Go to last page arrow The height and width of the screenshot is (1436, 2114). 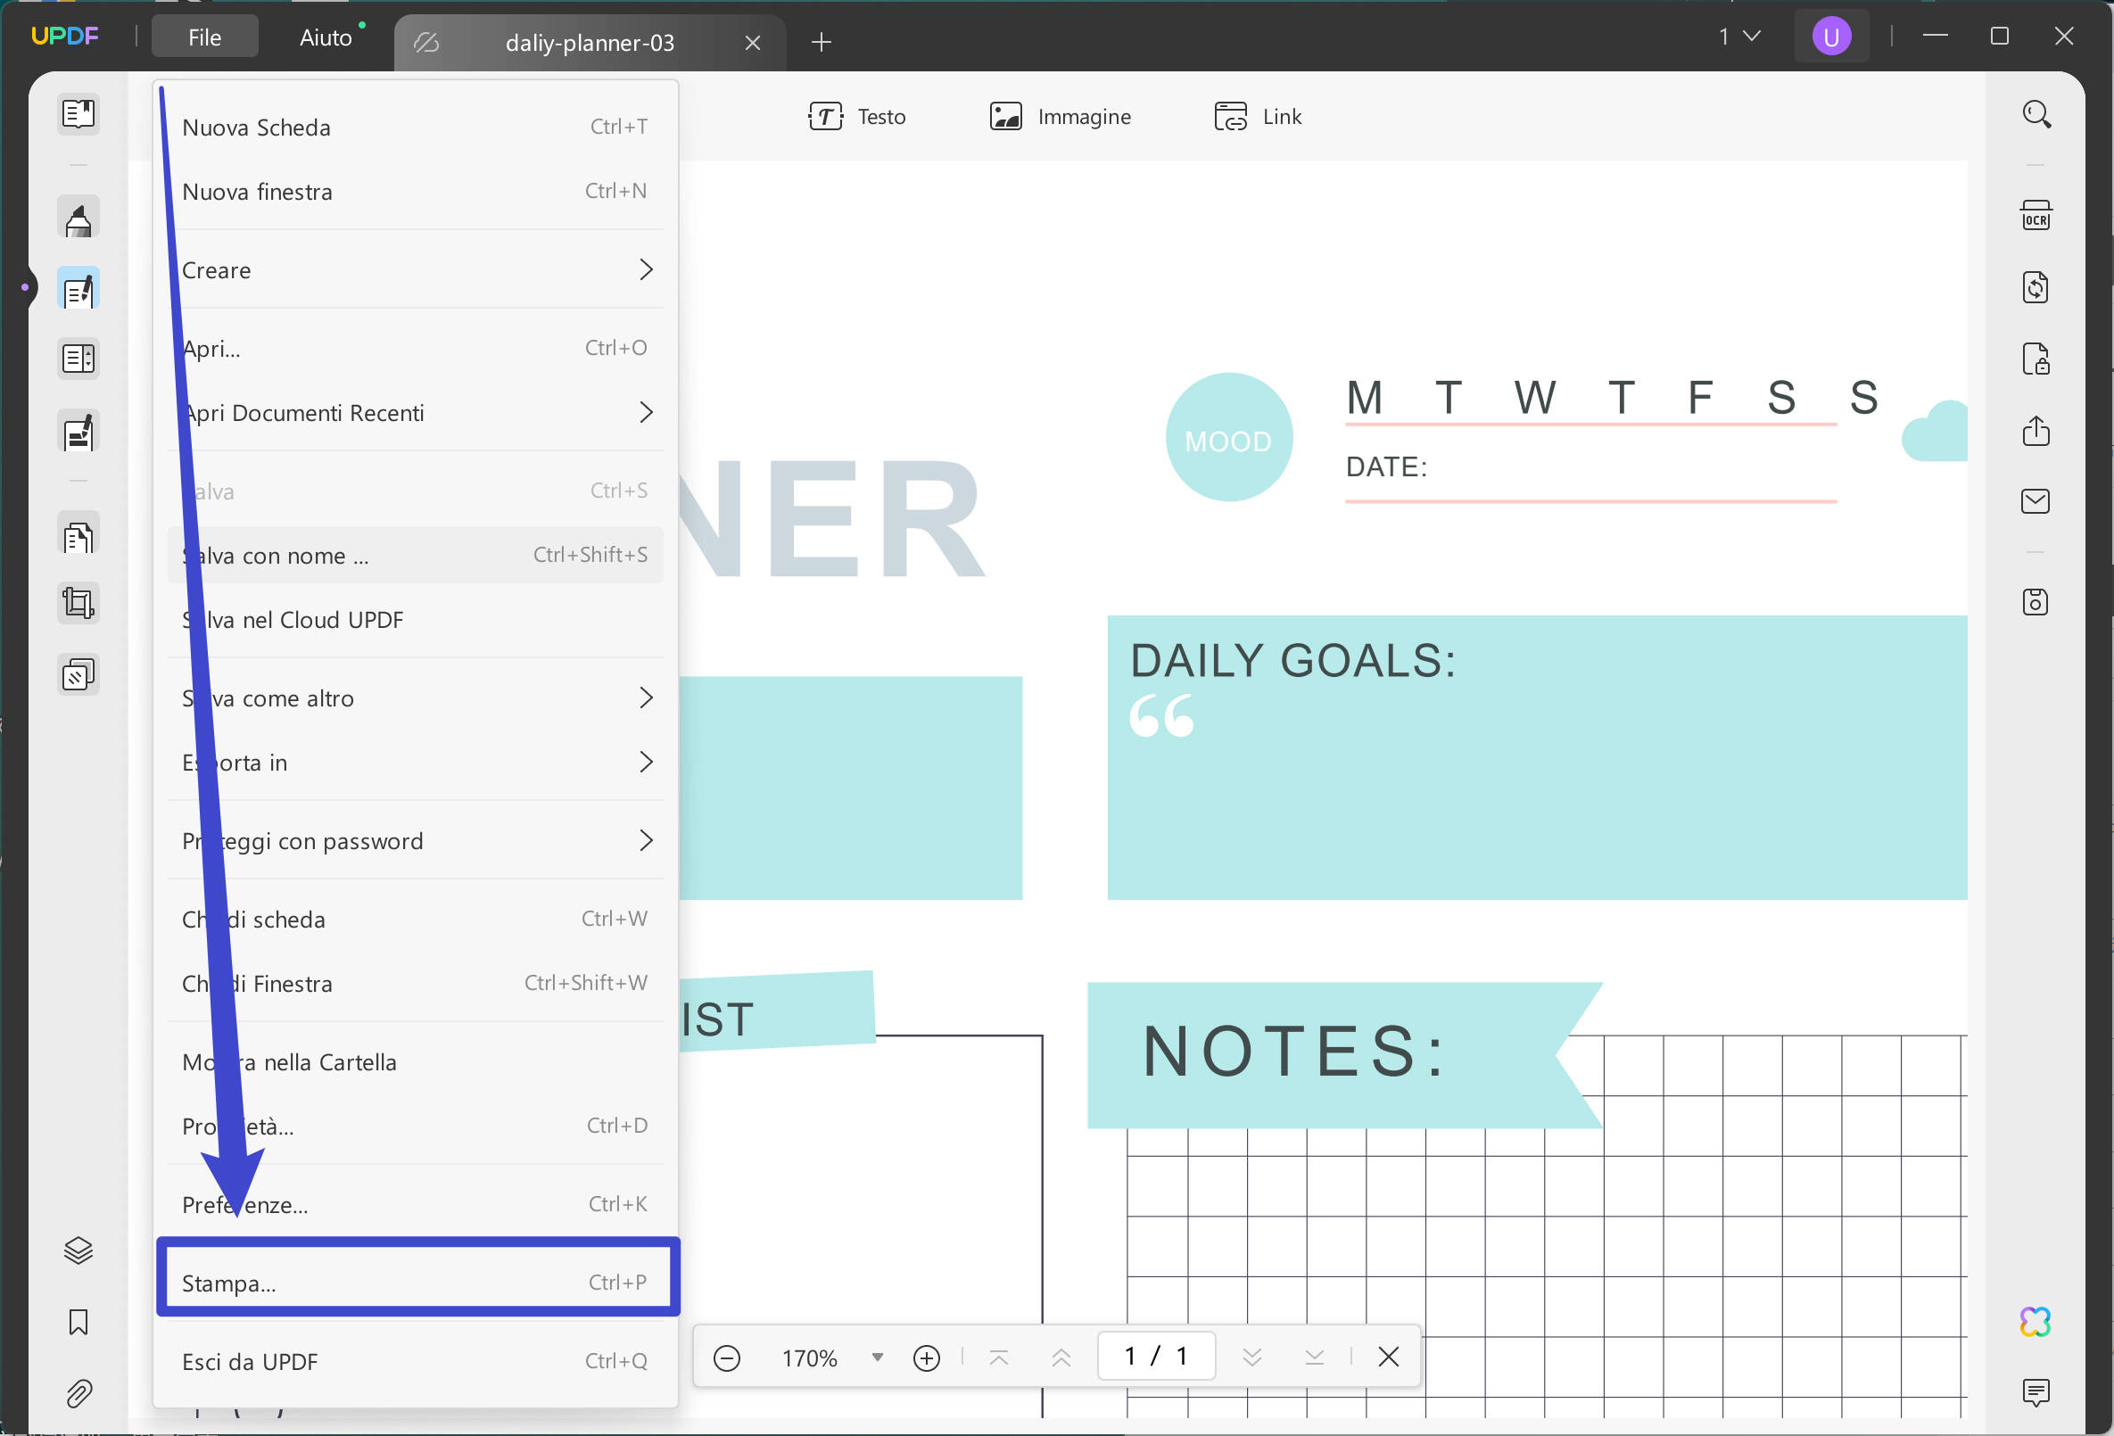(1315, 1358)
